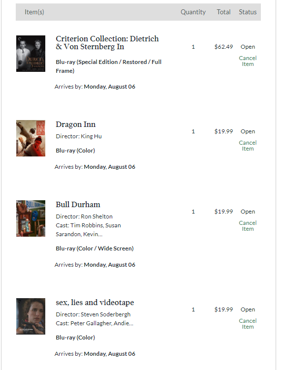Image resolution: width=284 pixels, height=370 pixels.
Task: Cancel the sex, lies and videotape item
Action: (x=248, y=324)
